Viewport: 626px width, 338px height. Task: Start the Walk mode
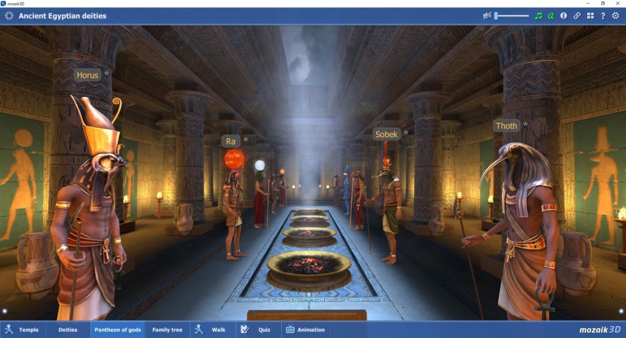pos(212,330)
